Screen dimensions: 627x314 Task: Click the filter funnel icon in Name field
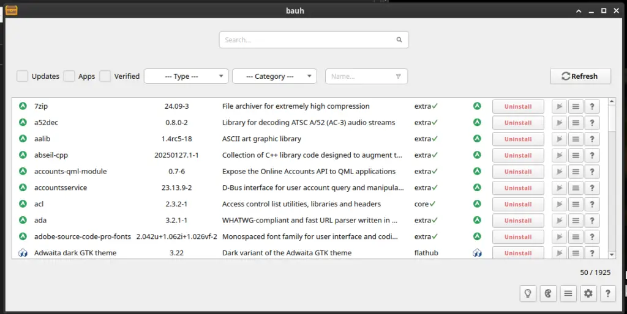pos(398,76)
